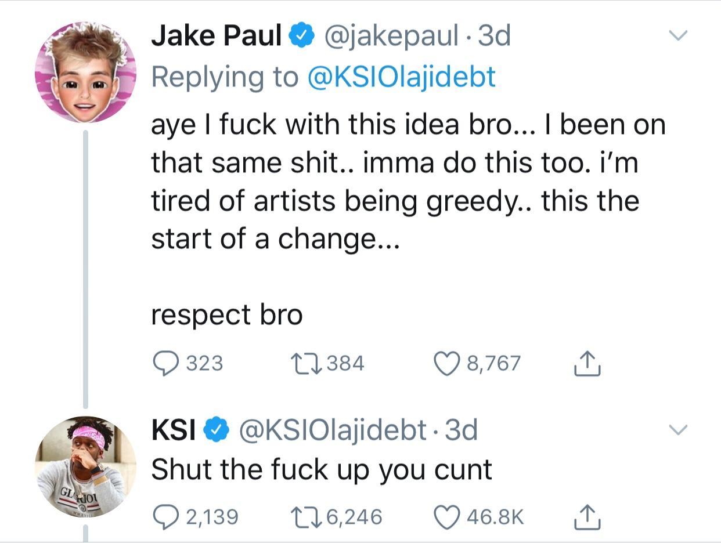Click the @jakepaul handle
The image size is (721, 543).
[x=391, y=36]
